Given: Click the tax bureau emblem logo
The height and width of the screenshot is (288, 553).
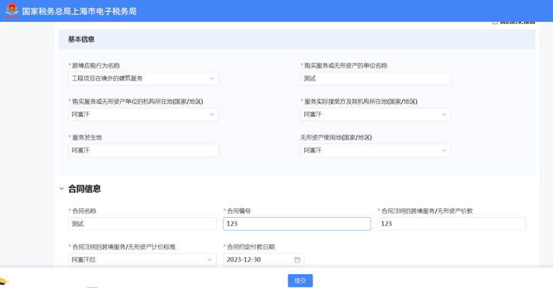Looking at the screenshot, I should tap(11, 11).
